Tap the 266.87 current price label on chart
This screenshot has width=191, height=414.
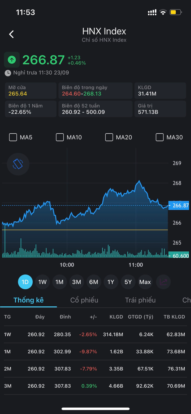(179, 205)
